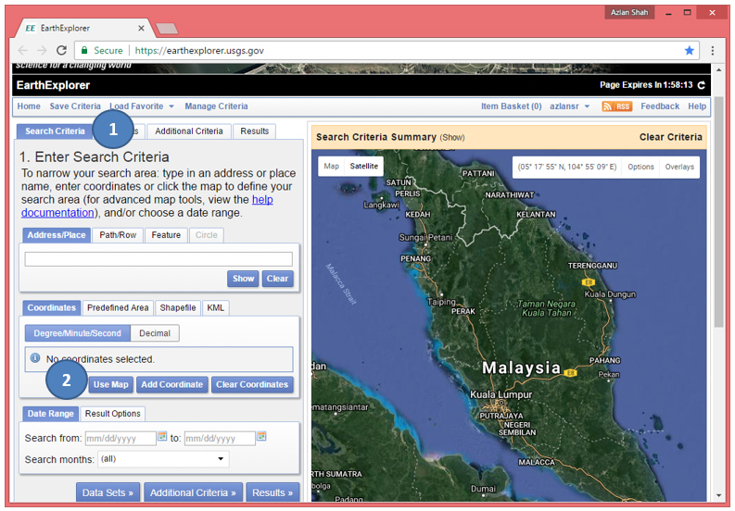
Task: Click the Use Map button
Action: pyautogui.click(x=110, y=384)
